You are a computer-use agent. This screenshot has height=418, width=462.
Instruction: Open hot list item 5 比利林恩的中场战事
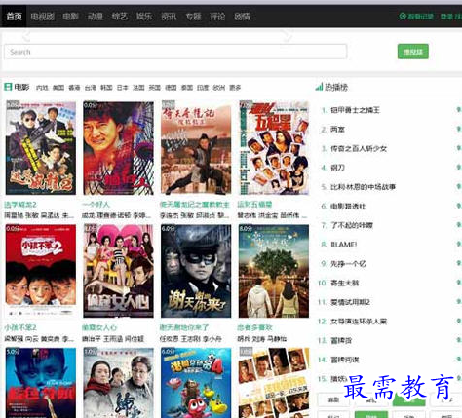pyautogui.click(x=363, y=187)
